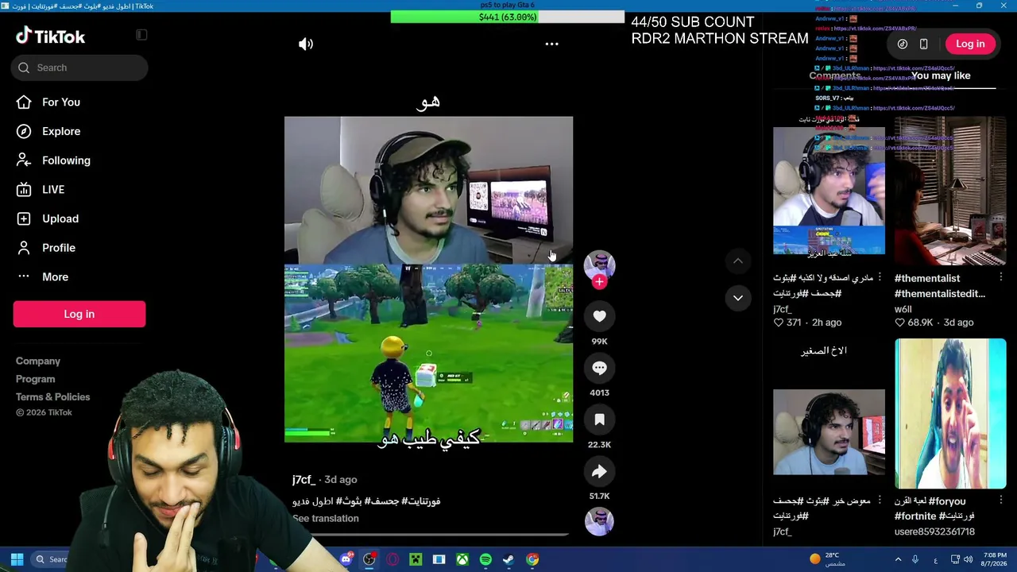Open the #thementalist video thumbnail
The height and width of the screenshot is (572, 1017).
pyautogui.click(x=950, y=191)
